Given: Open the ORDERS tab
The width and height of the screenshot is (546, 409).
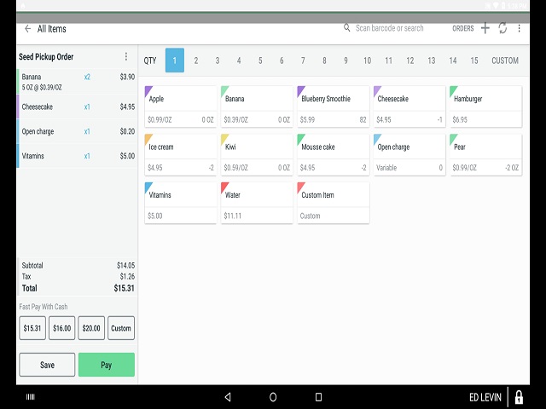Looking at the screenshot, I should point(463,29).
